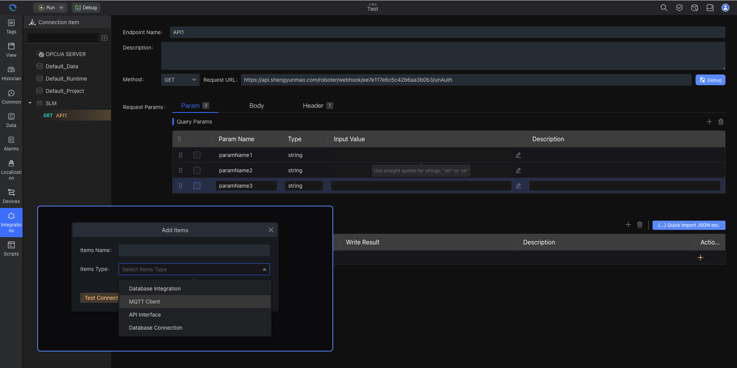Open the Scripts sidebar section
Viewport: 737px width, 368px height.
pos(11,249)
